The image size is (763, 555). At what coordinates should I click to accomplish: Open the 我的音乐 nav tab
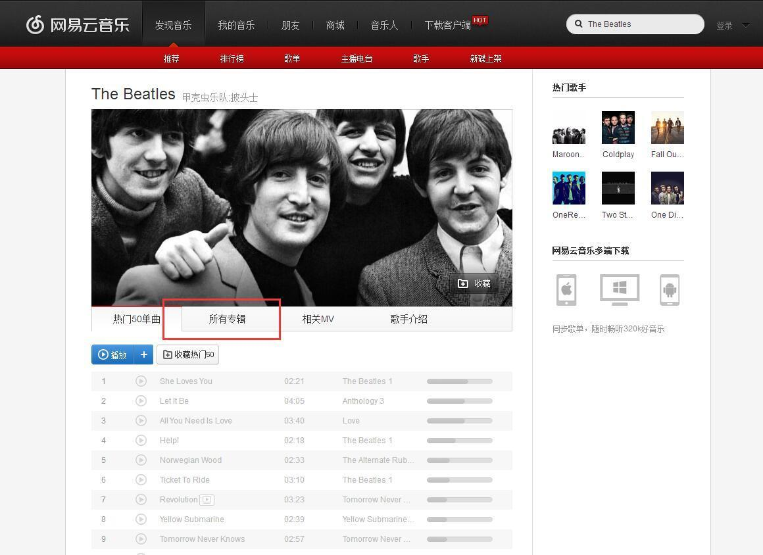pyautogui.click(x=237, y=25)
